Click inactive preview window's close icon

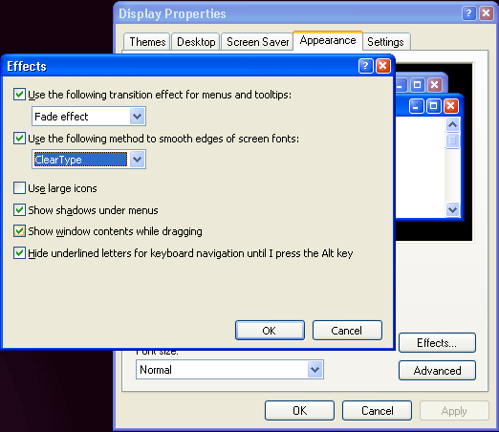(435, 85)
